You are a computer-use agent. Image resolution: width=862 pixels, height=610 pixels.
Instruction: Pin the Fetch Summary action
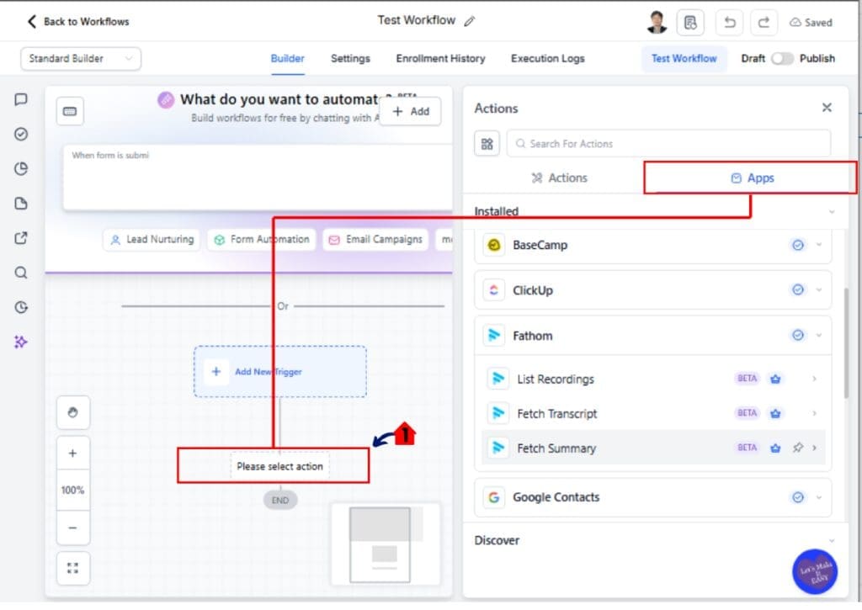[796, 448]
